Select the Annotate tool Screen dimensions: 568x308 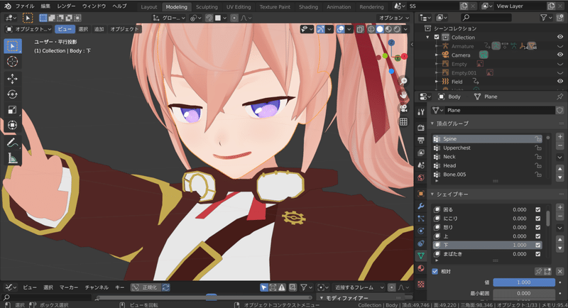(12, 143)
